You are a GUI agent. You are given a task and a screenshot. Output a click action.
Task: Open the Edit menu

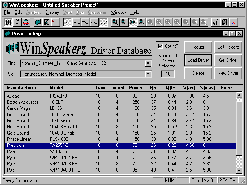pyautogui.click(x=18, y=12)
